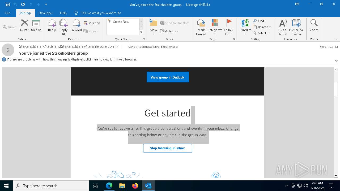Open the Related dropdown

(262, 27)
